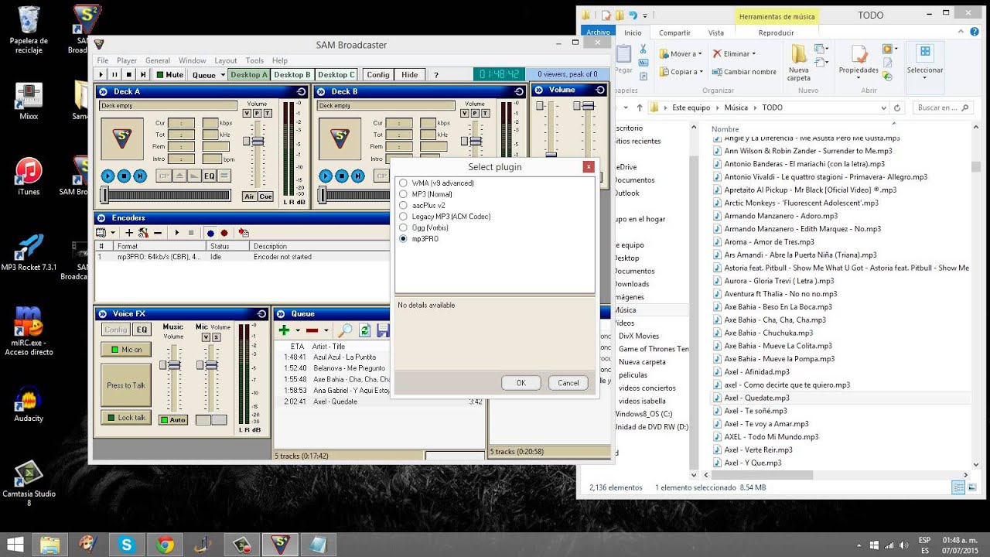Skip to next track in main toolbar
The width and height of the screenshot is (990, 557).
143,75
